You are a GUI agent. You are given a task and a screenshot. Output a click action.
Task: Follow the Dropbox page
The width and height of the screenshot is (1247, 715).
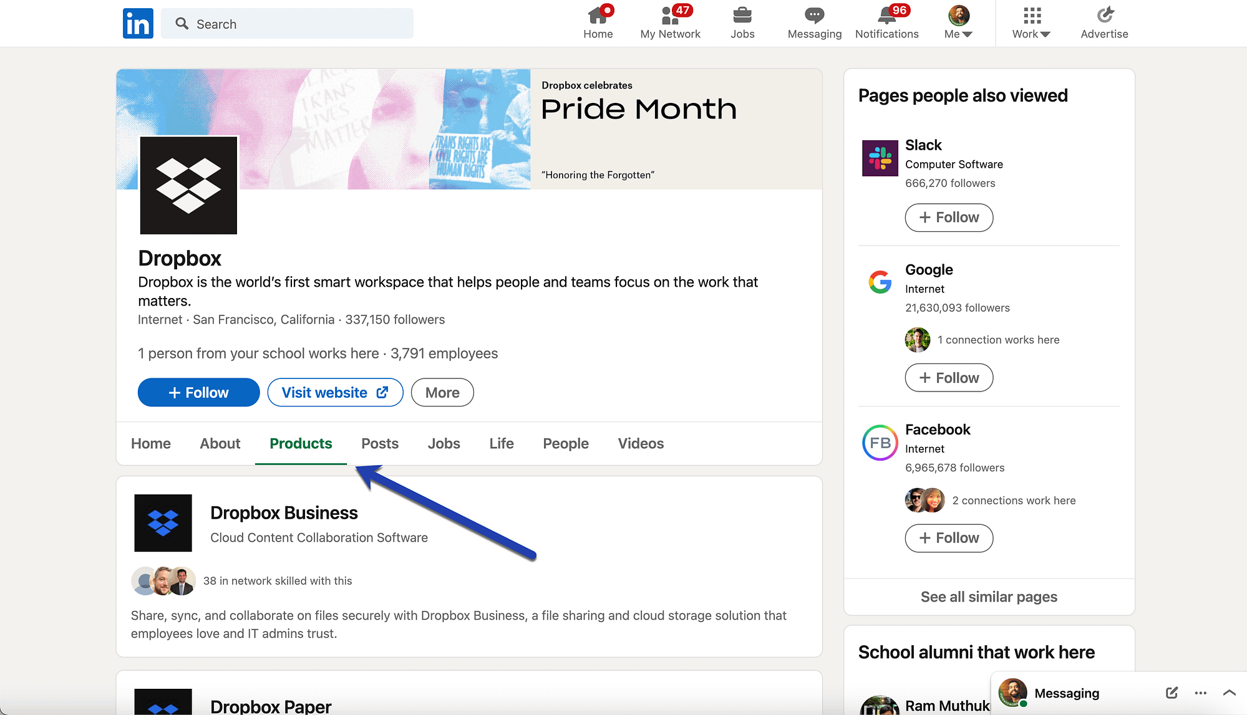tap(198, 393)
